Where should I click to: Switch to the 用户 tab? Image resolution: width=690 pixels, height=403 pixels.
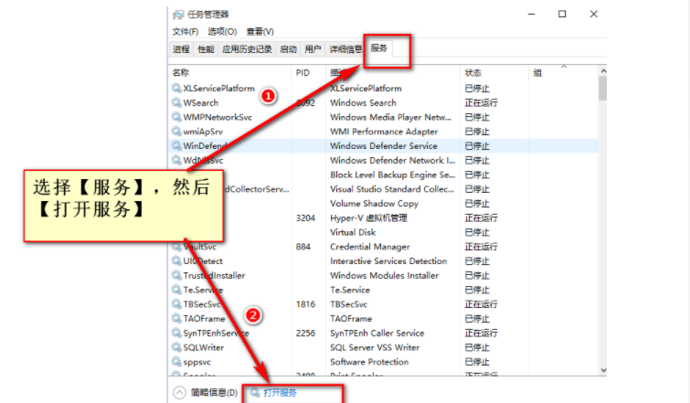click(x=313, y=49)
